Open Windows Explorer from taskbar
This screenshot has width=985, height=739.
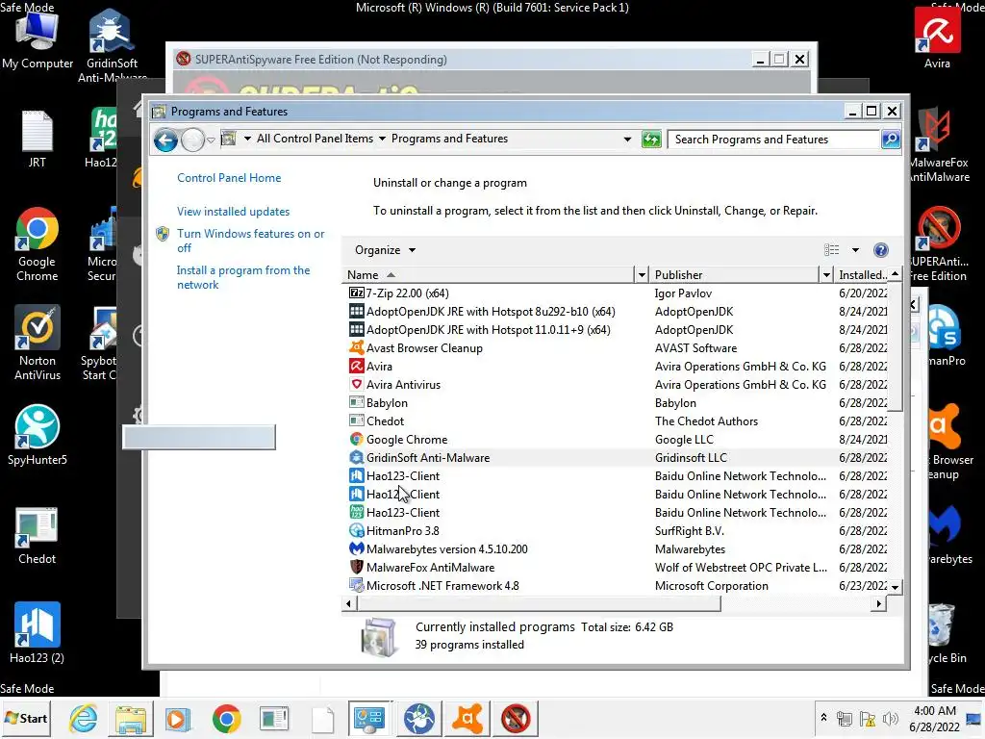131,718
